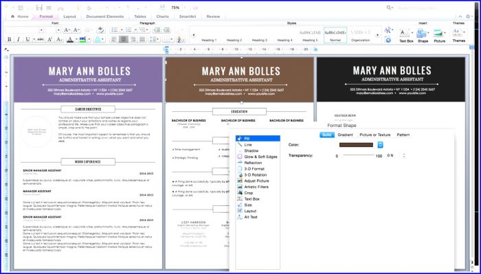Select Line in Format Shape list
Image resolution: width=481 pixels, height=274 pixels.
pos(258,145)
